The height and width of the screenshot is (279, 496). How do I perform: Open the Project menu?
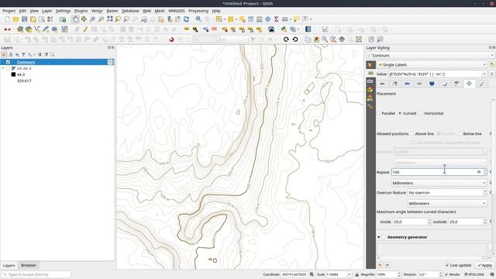(9, 11)
